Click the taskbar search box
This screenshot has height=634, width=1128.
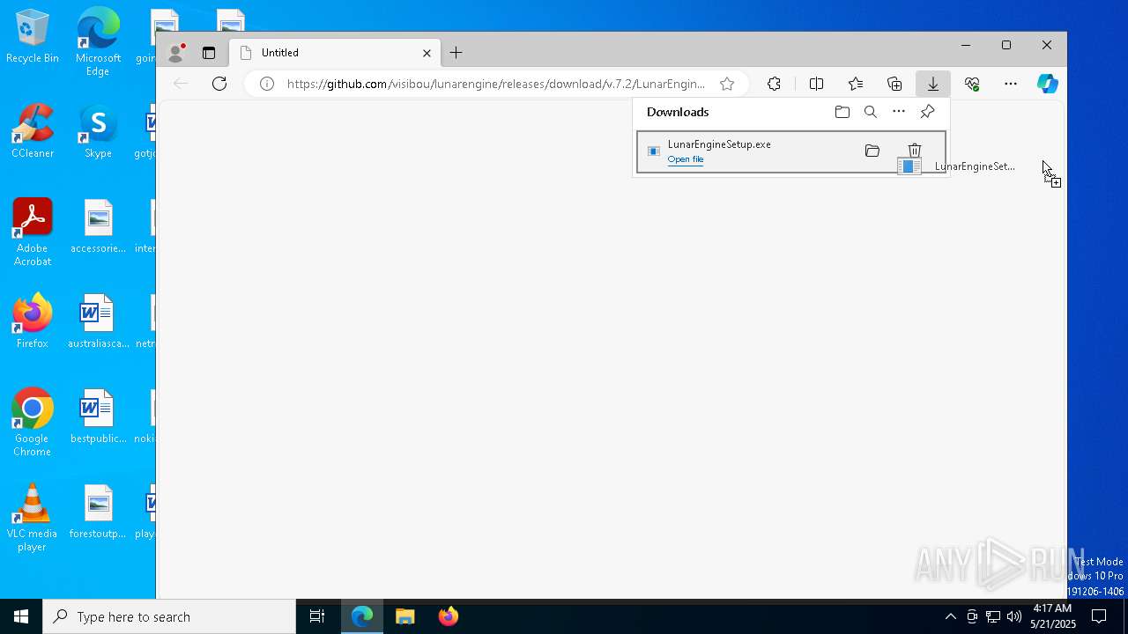point(169,616)
